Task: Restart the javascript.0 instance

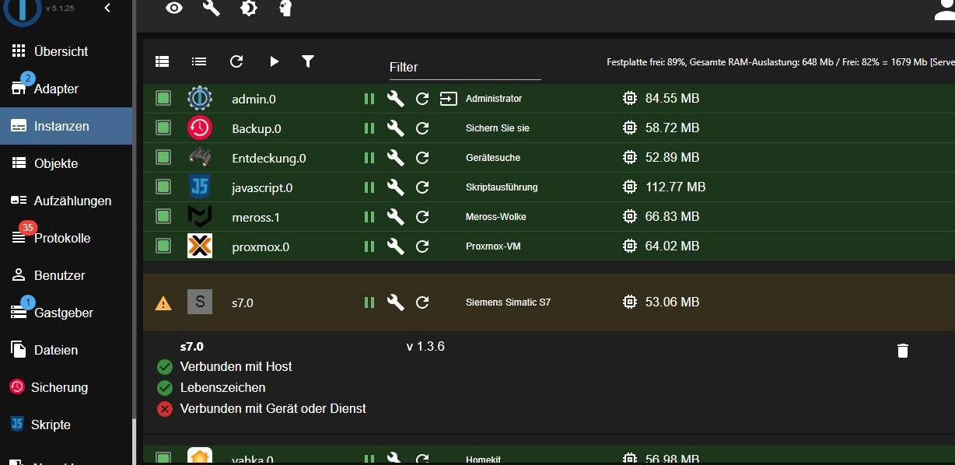Action: [422, 187]
